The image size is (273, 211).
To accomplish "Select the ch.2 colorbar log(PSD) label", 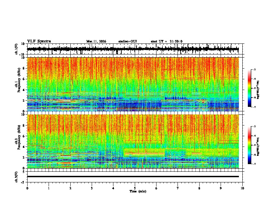I will (258, 147).
